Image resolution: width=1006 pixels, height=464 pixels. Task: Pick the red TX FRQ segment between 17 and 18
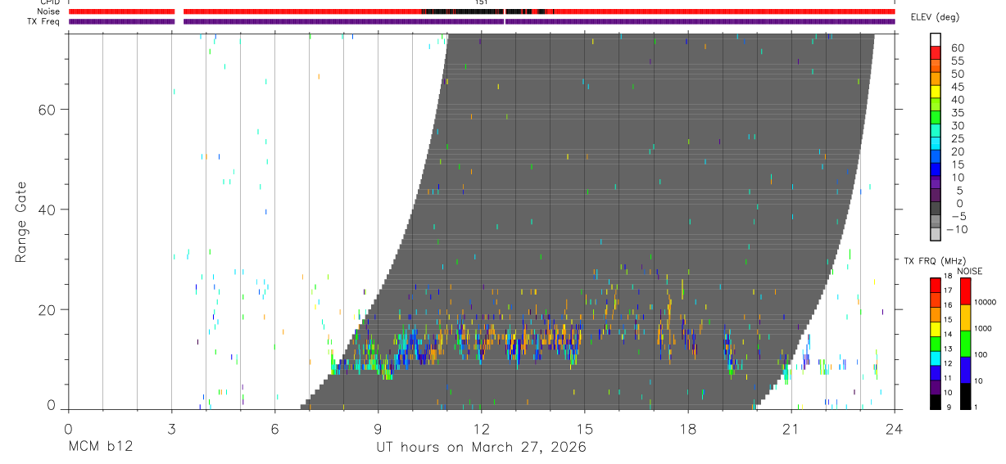pyautogui.click(x=936, y=285)
